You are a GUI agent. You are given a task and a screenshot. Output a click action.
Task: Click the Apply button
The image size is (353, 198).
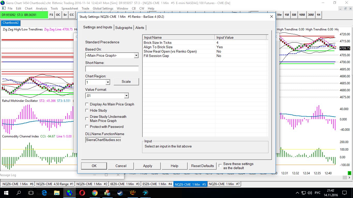[x=148, y=166]
